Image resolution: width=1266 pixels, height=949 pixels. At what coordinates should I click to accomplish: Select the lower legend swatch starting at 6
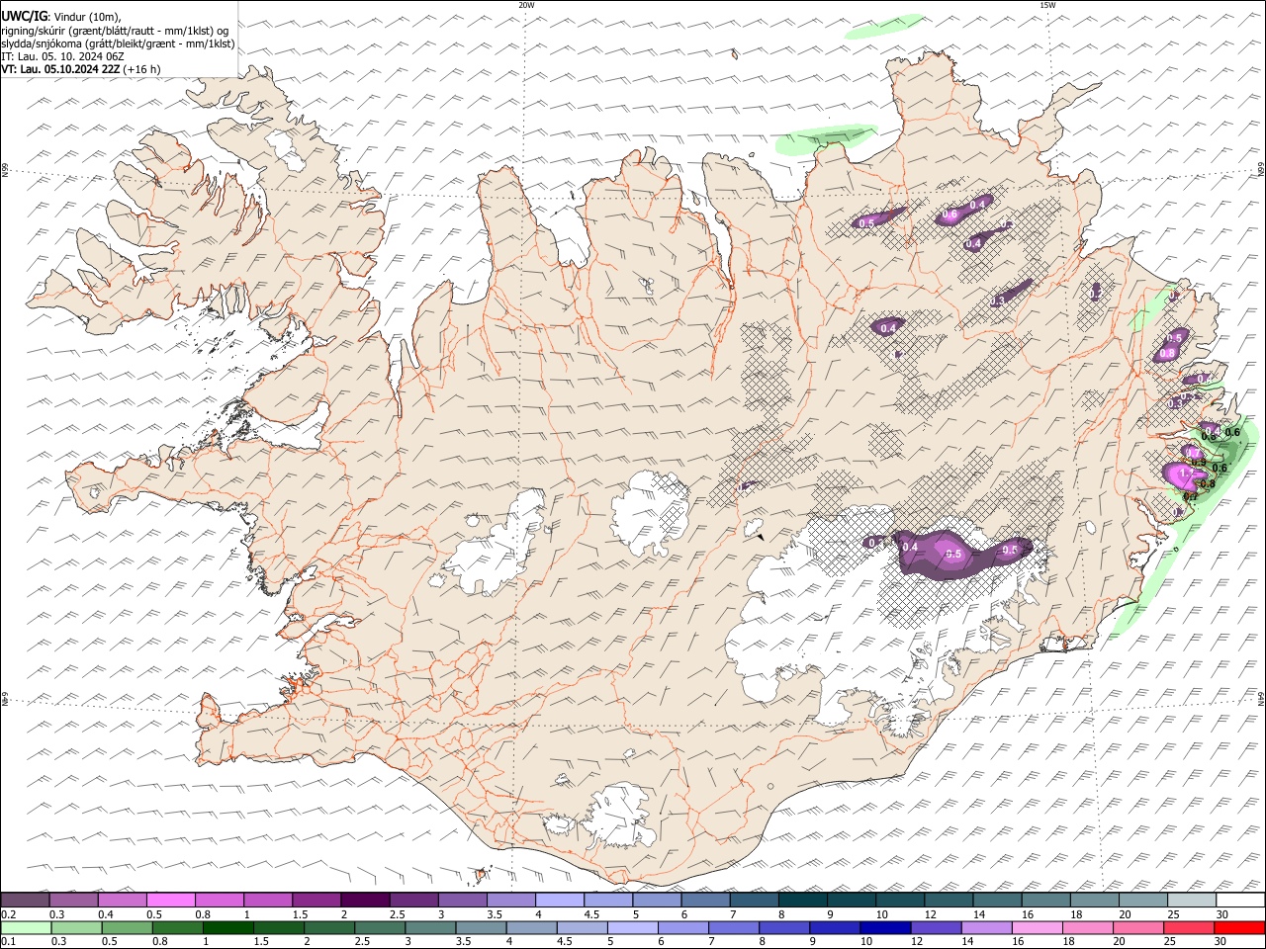[x=682, y=928]
